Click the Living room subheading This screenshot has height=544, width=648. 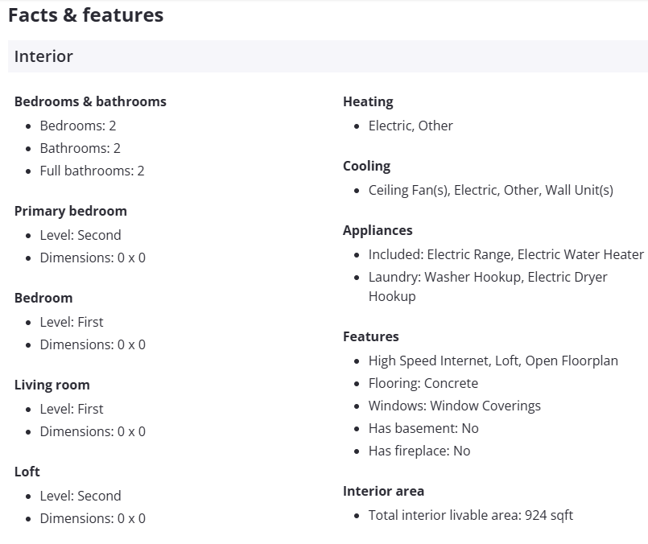point(52,385)
